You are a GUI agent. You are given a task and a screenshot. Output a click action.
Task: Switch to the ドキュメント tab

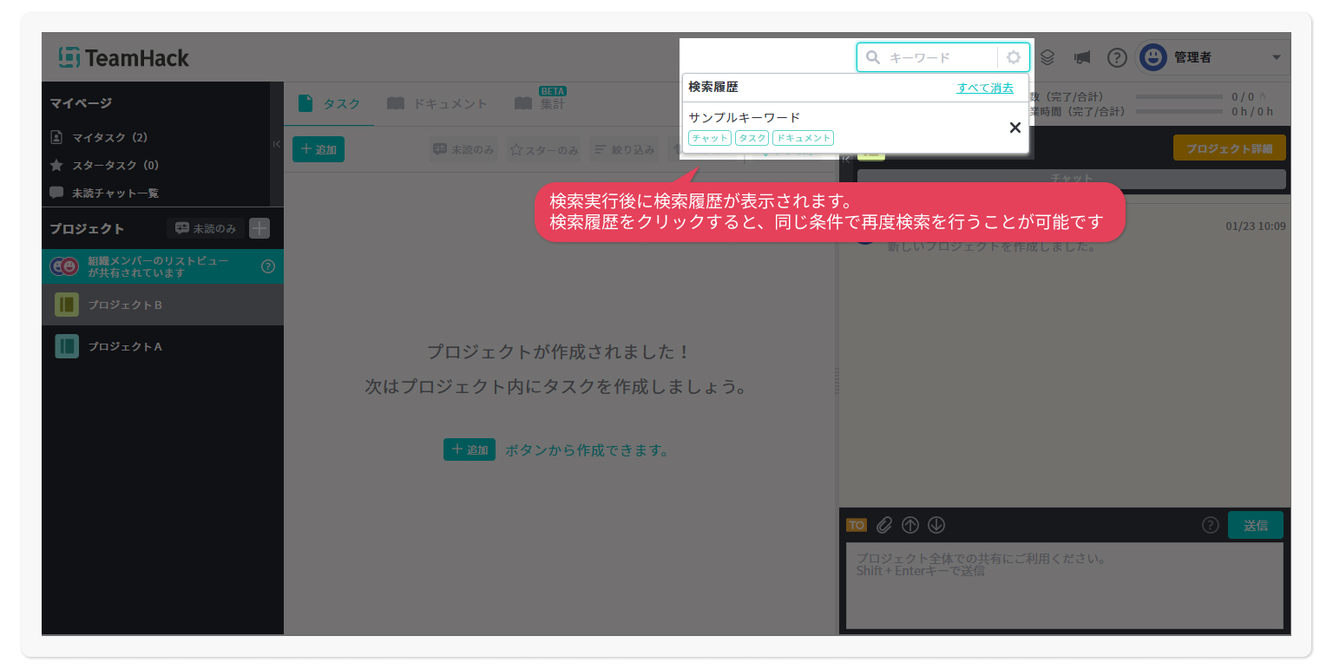[x=437, y=104]
